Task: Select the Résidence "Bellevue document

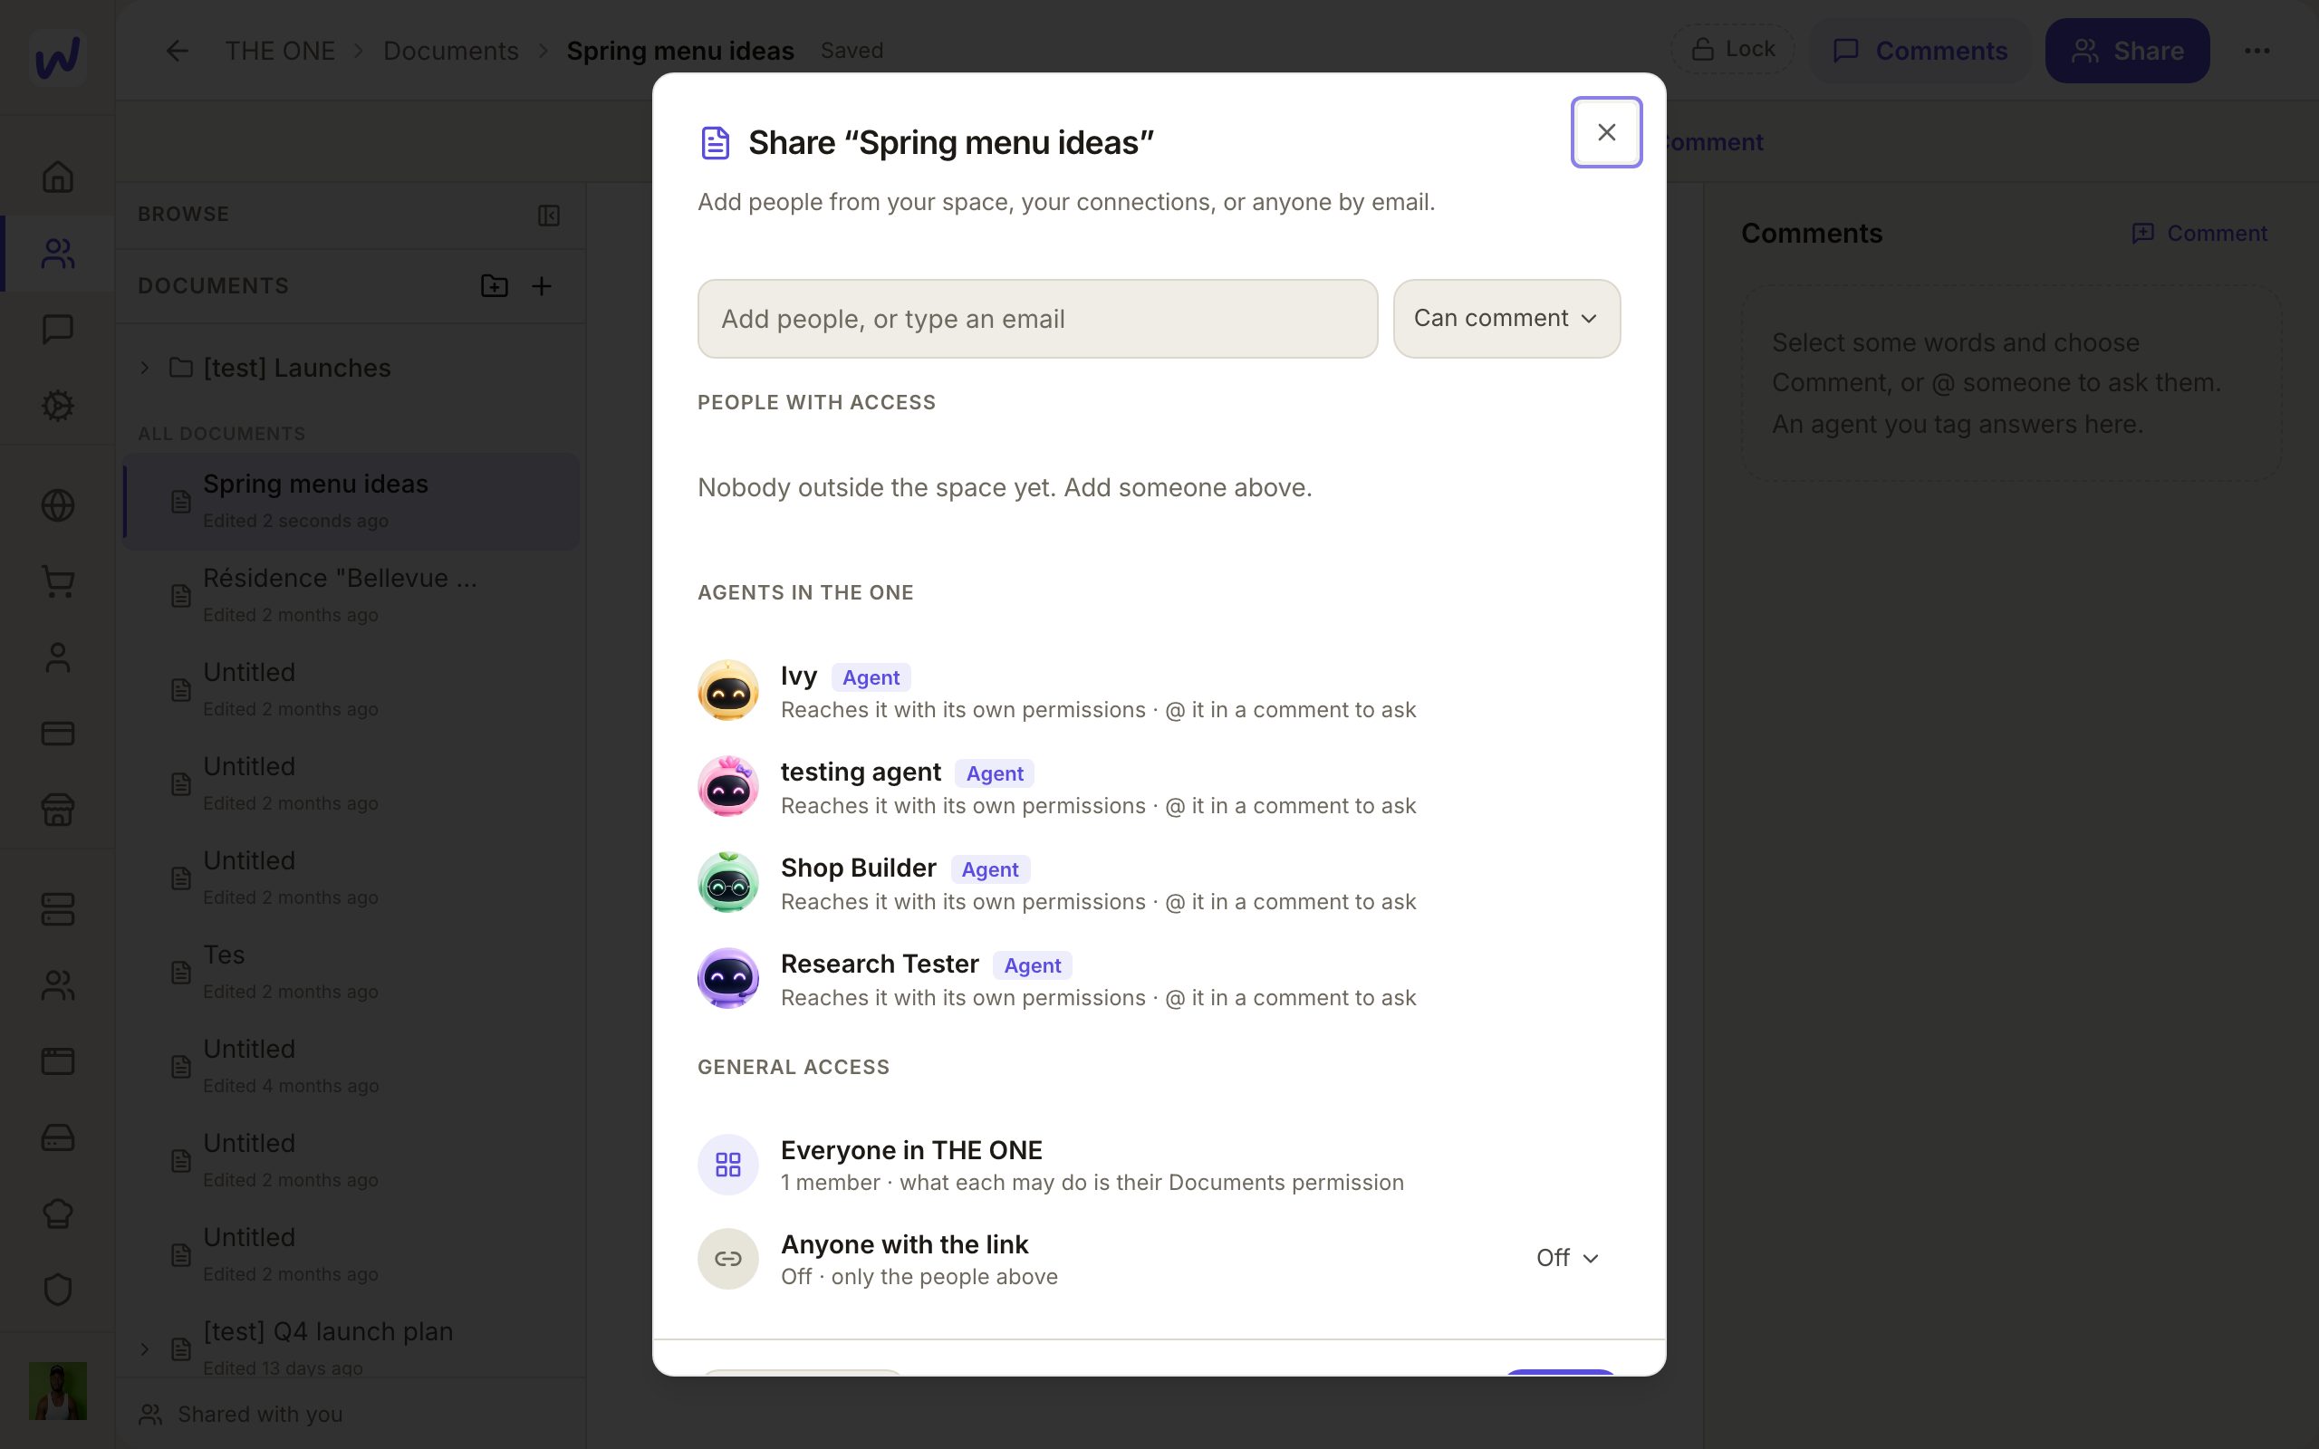Action: (351, 595)
